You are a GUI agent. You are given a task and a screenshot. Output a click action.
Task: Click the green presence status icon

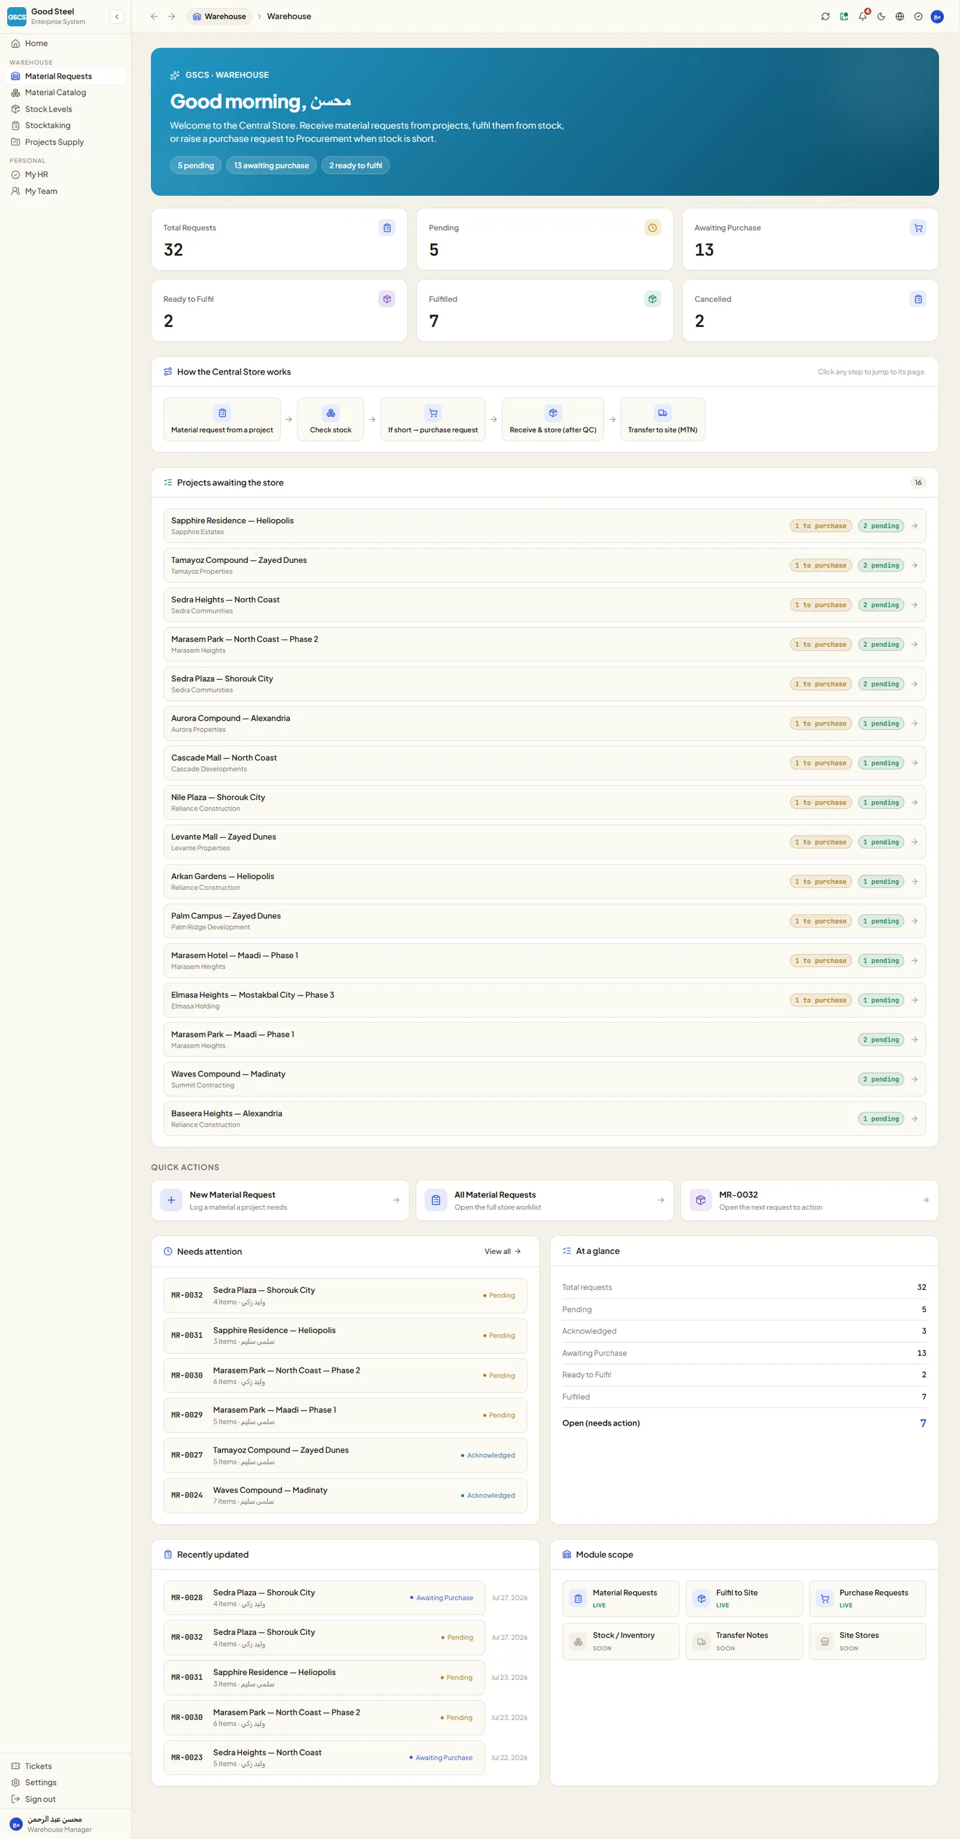coord(844,16)
